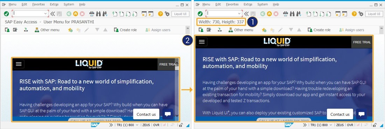Click the add to favorites star icon on left
The image size is (385, 129).
point(70,30)
